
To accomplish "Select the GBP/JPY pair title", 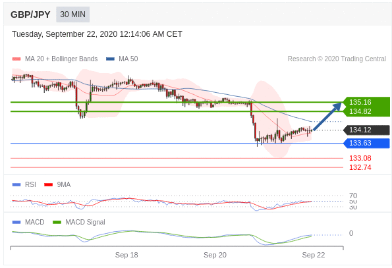I will coord(30,14).
